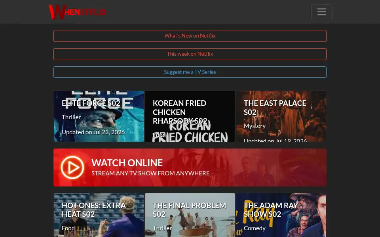
Task: Click Mystery genre under The East Palace
Action: point(255,126)
